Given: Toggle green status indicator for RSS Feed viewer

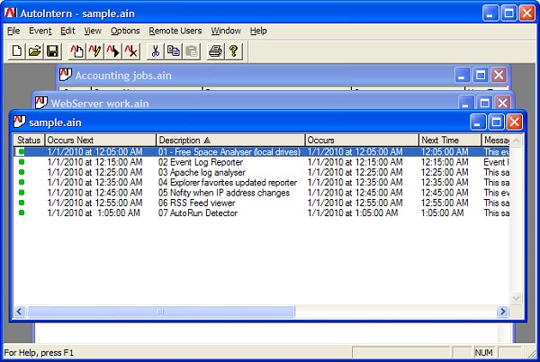Looking at the screenshot, I should click(22, 202).
